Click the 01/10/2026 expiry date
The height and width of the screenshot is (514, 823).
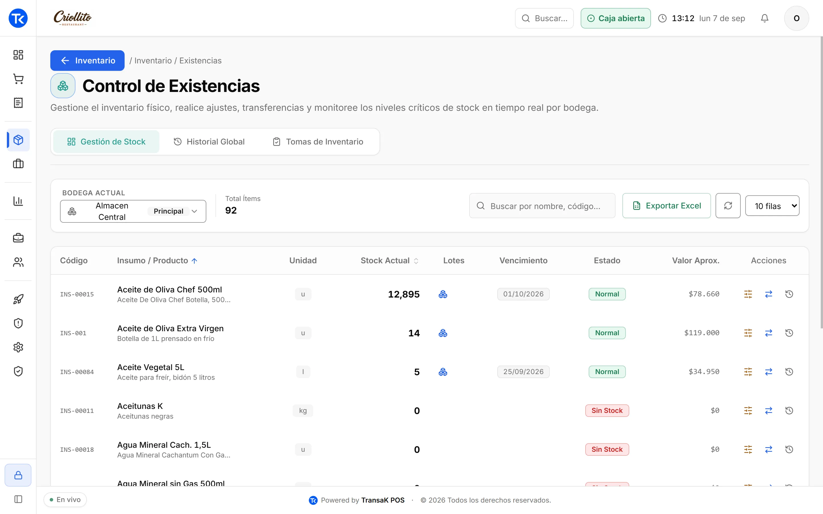click(523, 294)
